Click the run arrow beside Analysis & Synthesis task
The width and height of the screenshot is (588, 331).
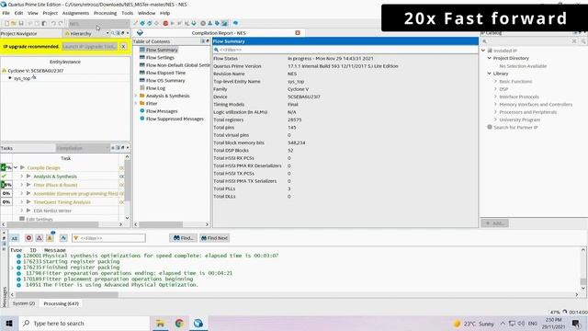tap(28, 176)
